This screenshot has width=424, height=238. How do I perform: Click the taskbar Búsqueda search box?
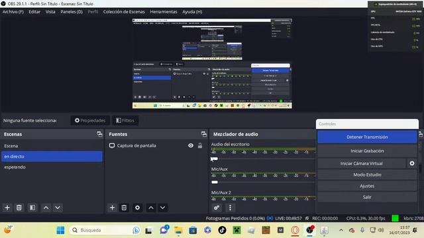pyautogui.click(x=105, y=230)
